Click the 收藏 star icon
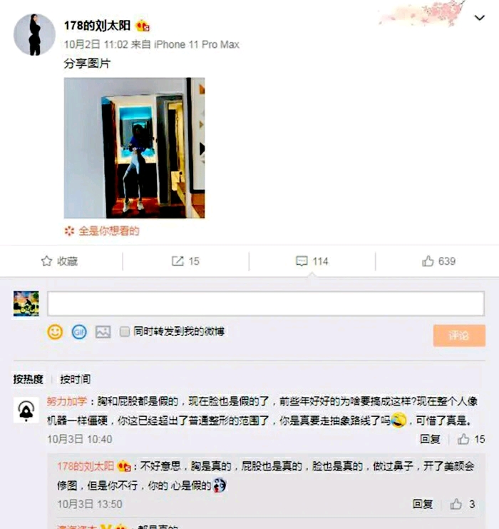Screen dimensions: 499x529 [47, 261]
